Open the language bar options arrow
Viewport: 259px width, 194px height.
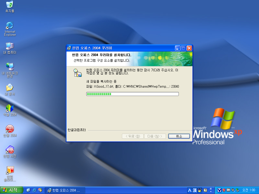pyautogui.click(x=211, y=191)
